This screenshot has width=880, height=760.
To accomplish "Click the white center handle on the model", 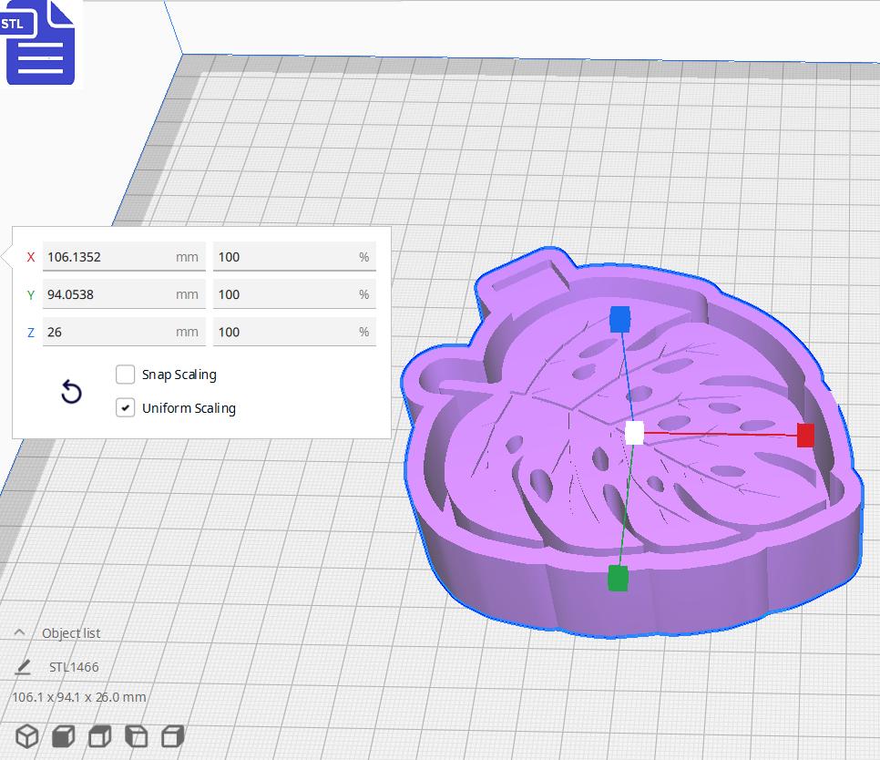I will (635, 434).
